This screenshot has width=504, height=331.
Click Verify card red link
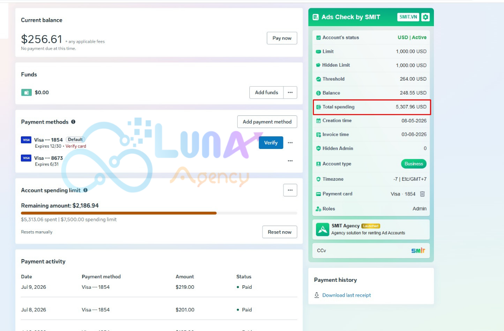point(76,146)
